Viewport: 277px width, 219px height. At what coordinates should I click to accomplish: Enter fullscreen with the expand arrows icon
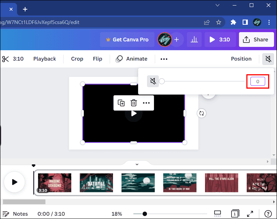pyautogui.click(x=250, y=214)
